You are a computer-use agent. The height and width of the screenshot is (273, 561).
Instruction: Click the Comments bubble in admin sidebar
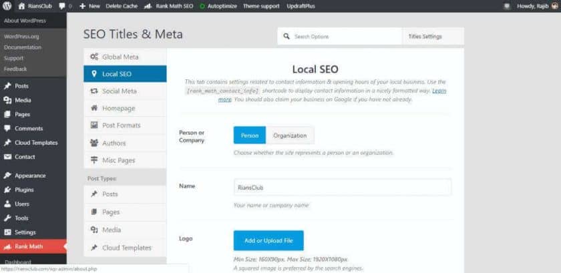tap(7, 128)
